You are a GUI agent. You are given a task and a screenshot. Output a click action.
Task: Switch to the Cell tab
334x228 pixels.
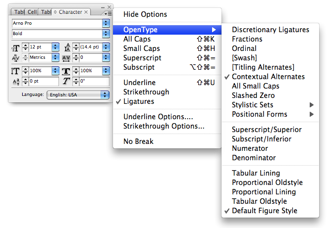32,12
